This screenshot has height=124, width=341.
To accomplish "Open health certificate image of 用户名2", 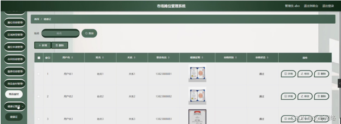I will click(197, 96).
